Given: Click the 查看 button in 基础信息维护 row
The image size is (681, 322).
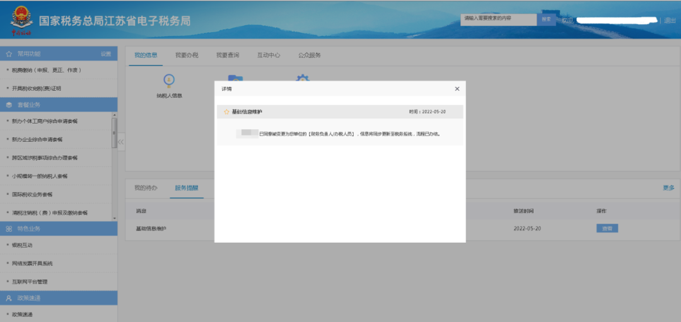Looking at the screenshot, I should [607, 228].
